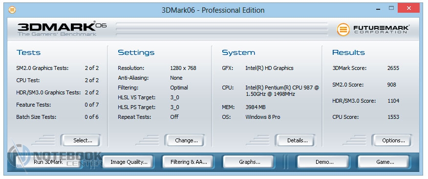
Task: Click the Futuremark Corporation text logo
Action: tap(381, 29)
